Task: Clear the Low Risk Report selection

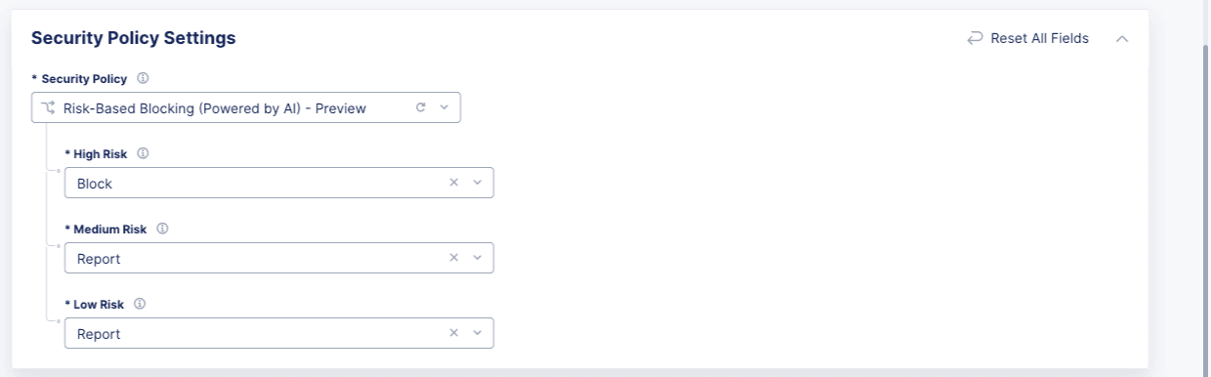Action: point(453,333)
